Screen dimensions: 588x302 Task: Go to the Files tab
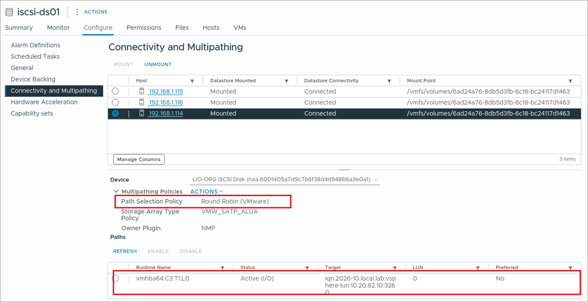click(x=182, y=28)
